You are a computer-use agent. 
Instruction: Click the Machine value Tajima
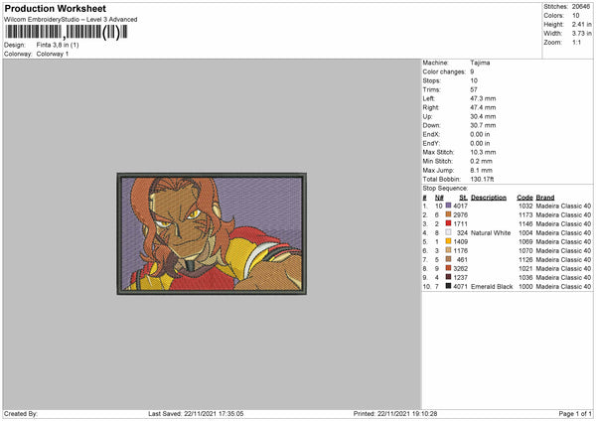tap(480, 63)
